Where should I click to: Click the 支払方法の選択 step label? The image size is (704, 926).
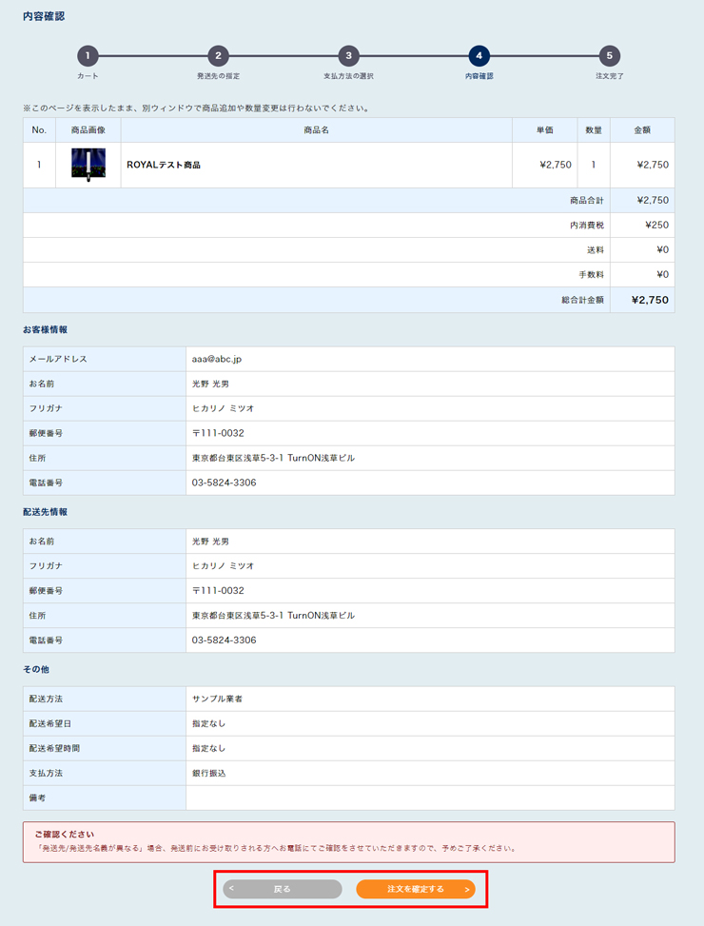tap(348, 76)
